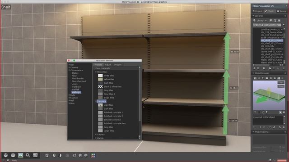Click the pin icon right of Model lighting header
This screenshot has height=162, width=289.
click(285, 132)
